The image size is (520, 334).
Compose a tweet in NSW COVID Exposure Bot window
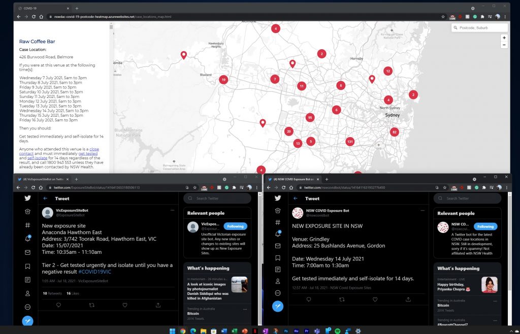[x=278, y=307]
